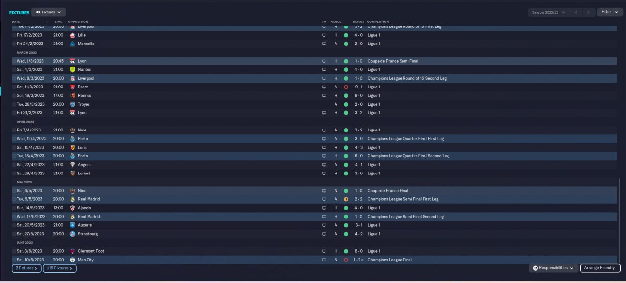Select the row circle for Sat, 6/5/2023
The height and width of the screenshot is (283, 626).
[x=14, y=191]
